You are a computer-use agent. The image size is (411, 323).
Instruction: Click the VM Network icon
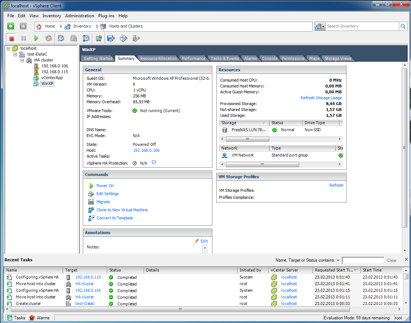(225, 155)
